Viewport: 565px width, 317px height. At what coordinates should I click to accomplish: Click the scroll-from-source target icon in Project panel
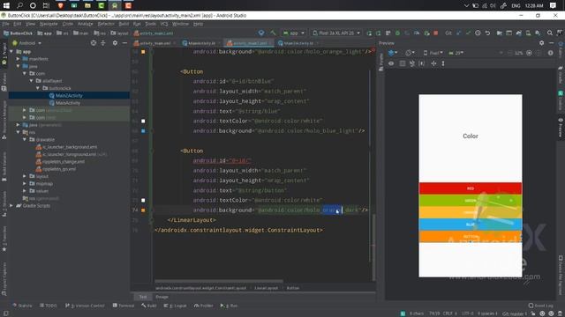94,43
